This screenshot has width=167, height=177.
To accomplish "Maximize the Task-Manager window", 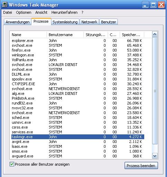I will tap(153, 5).
